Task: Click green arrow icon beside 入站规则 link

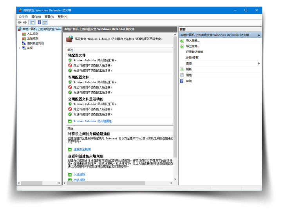Action: coord(70,175)
